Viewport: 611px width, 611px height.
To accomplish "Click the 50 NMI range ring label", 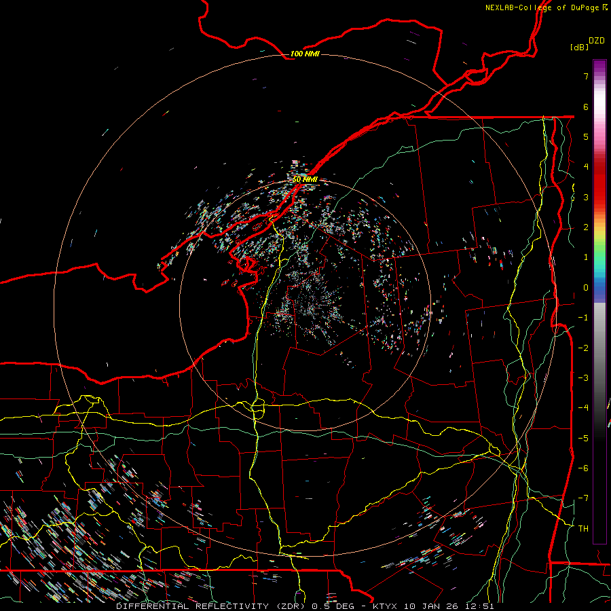I will (x=305, y=179).
